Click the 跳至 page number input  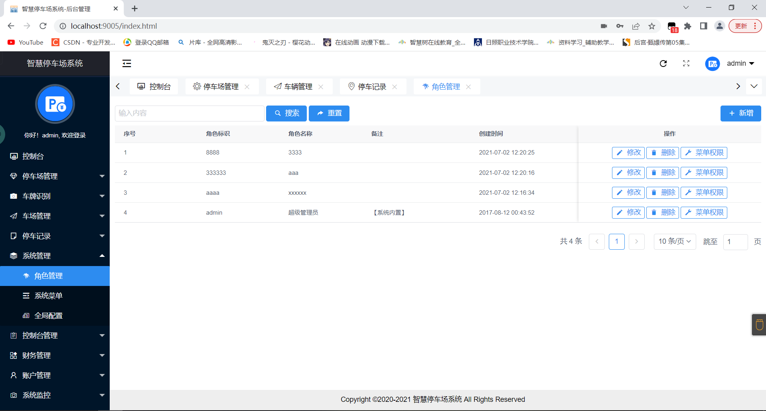tap(736, 242)
